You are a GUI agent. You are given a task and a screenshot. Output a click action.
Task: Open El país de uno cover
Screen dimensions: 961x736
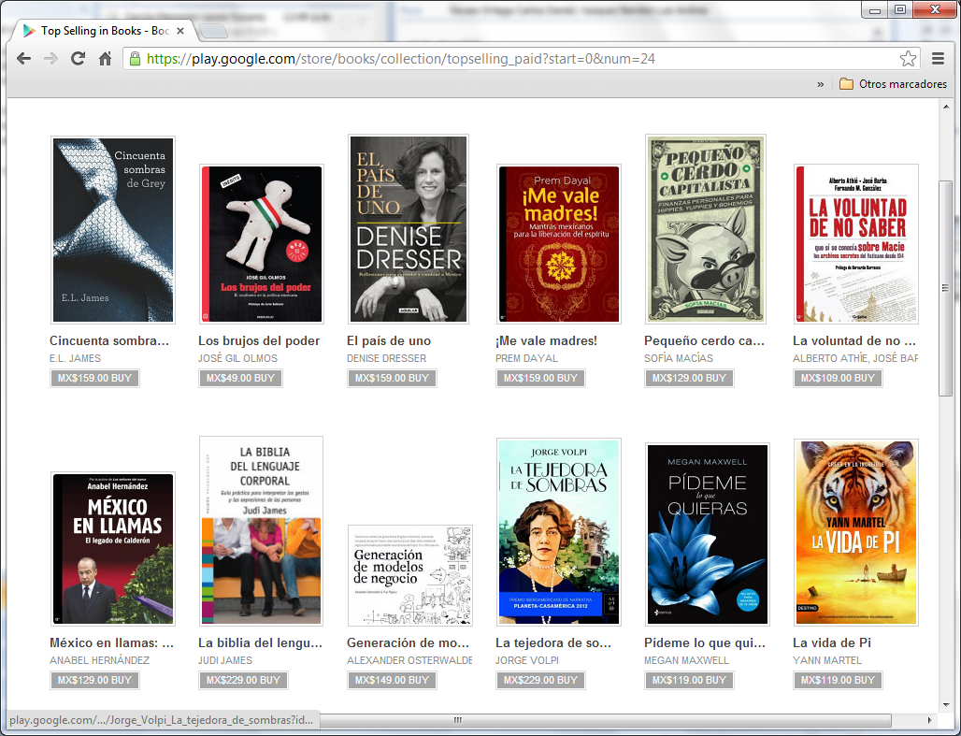coord(409,229)
